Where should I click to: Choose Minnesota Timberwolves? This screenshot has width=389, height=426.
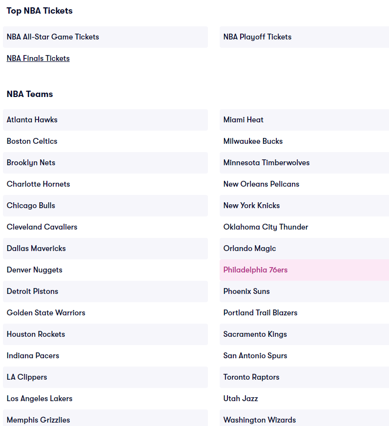tap(304, 163)
